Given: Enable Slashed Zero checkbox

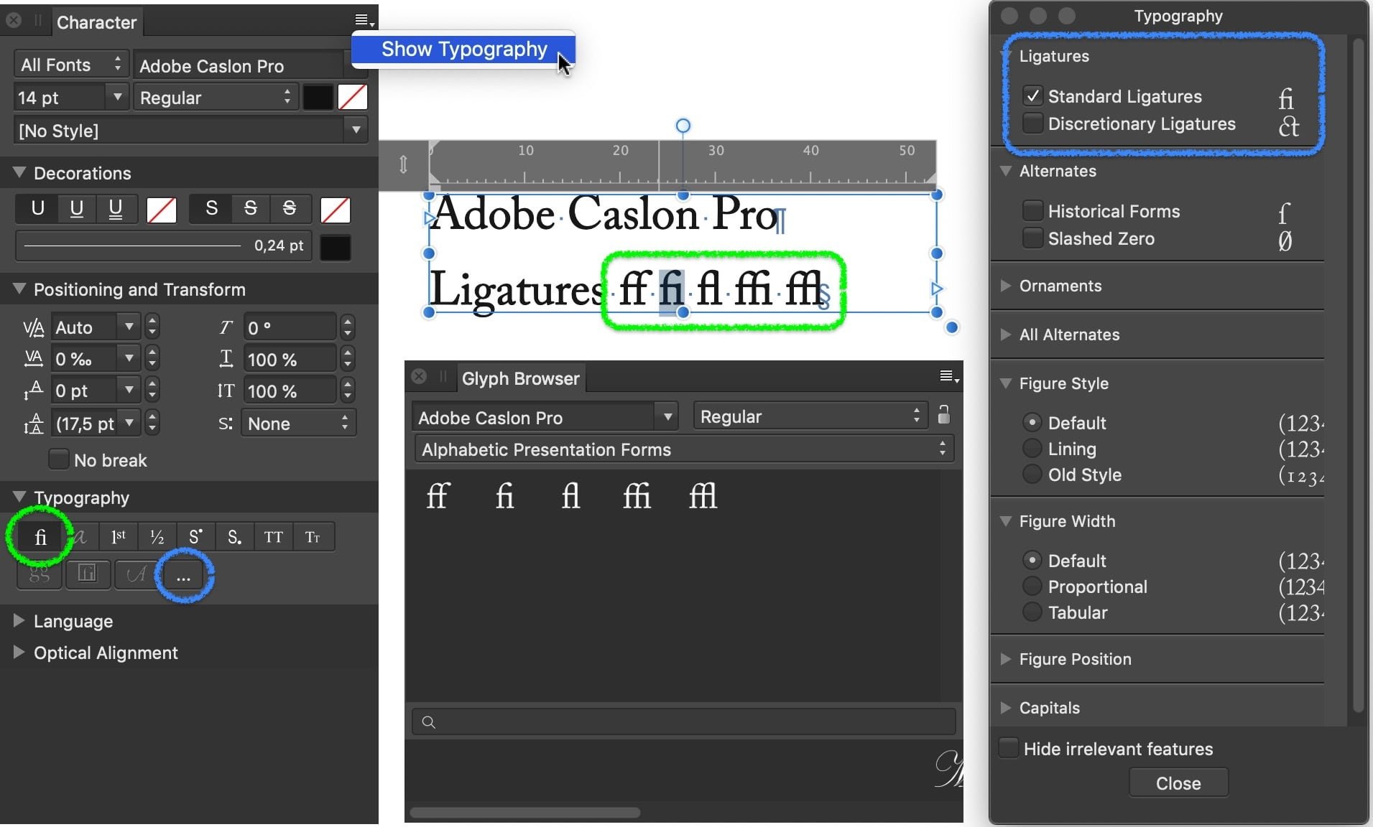Looking at the screenshot, I should (x=1032, y=238).
